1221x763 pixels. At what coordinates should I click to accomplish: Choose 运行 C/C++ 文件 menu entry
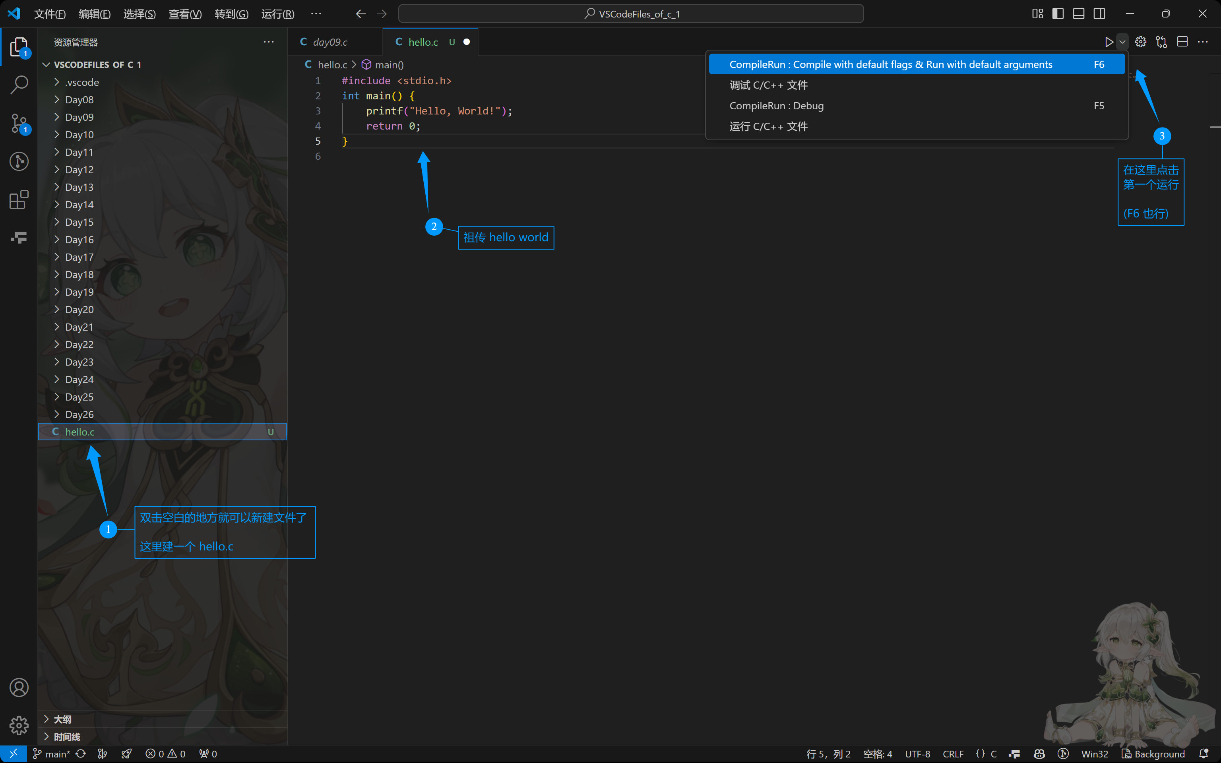click(917, 127)
